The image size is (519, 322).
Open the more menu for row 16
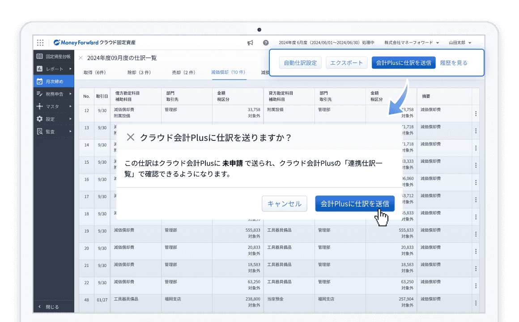pyautogui.click(x=476, y=182)
